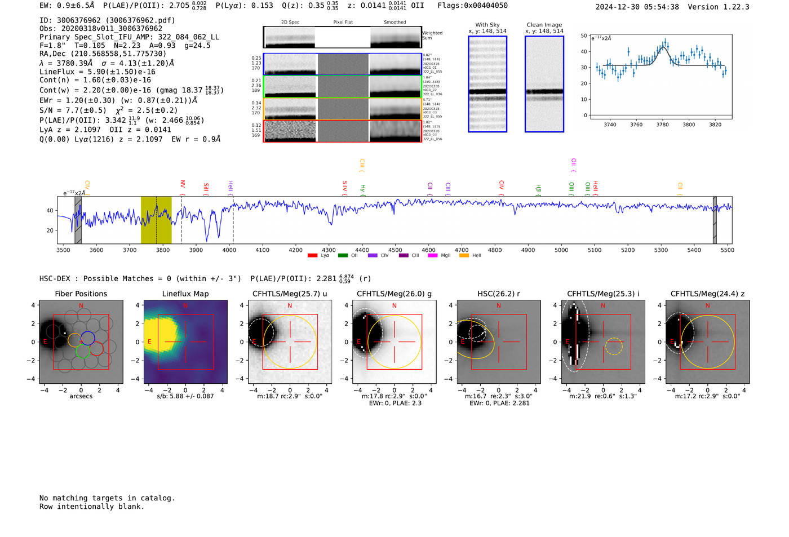Click the 'Obs: 20200318v011_3006376962' line

pos(101,29)
